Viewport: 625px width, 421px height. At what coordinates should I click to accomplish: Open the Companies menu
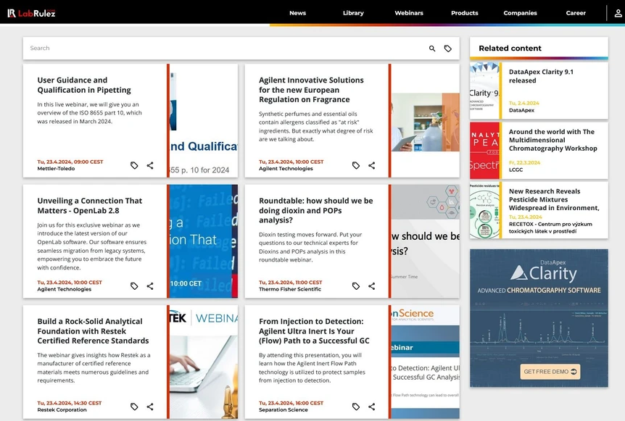(x=520, y=13)
